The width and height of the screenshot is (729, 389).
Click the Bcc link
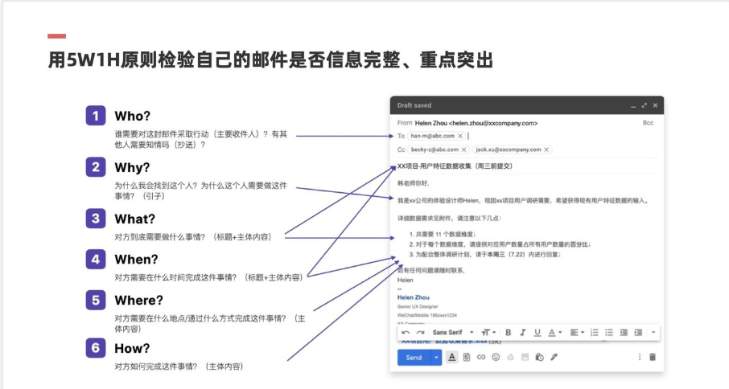point(648,123)
